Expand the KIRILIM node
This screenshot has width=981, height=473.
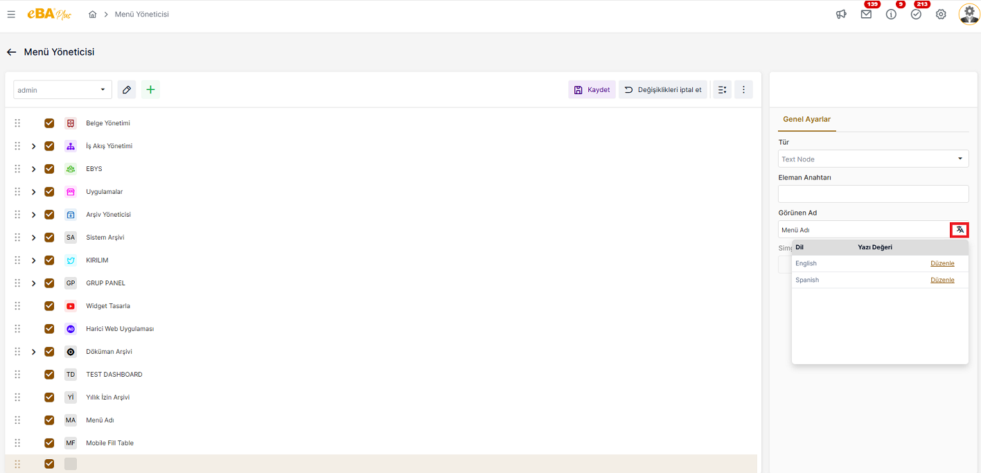pyautogui.click(x=33, y=260)
